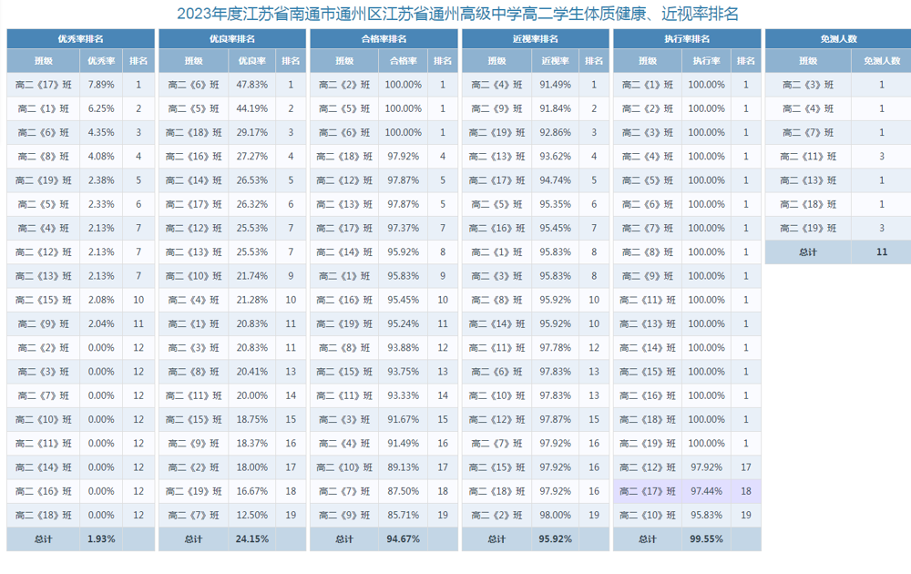Select the 执行率排名 table title bar
The image size is (911, 574).
(686, 39)
